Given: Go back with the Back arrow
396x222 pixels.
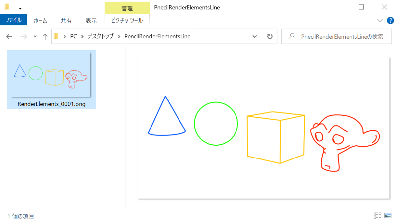Looking at the screenshot, I should [9, 36].
